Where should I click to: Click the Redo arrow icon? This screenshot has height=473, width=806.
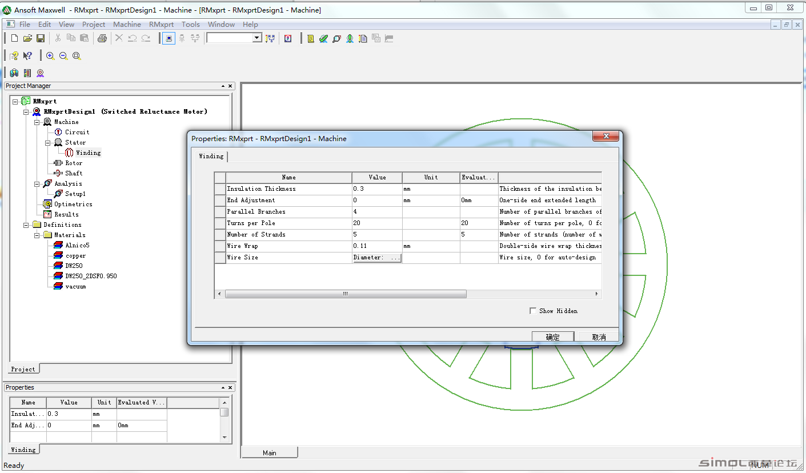coord(146,38)
